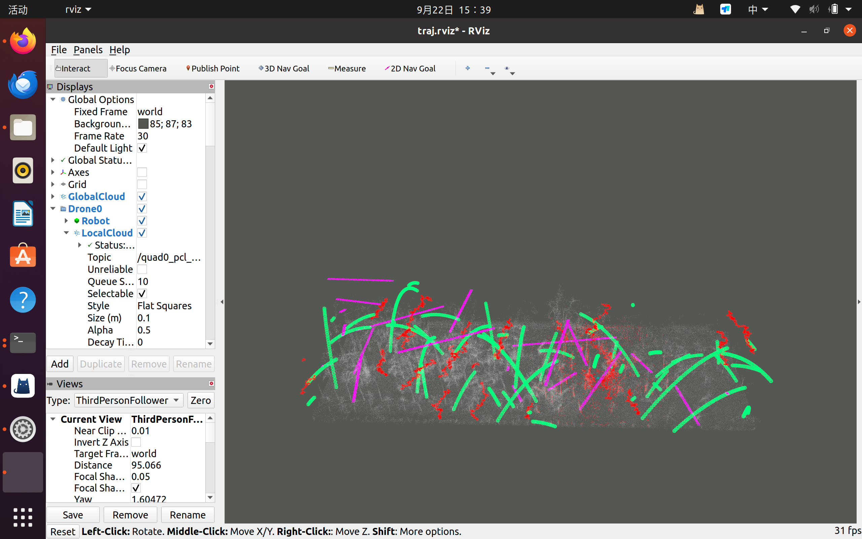
Task: Collapse the Drone0 group
Action: tap(53, 209)
